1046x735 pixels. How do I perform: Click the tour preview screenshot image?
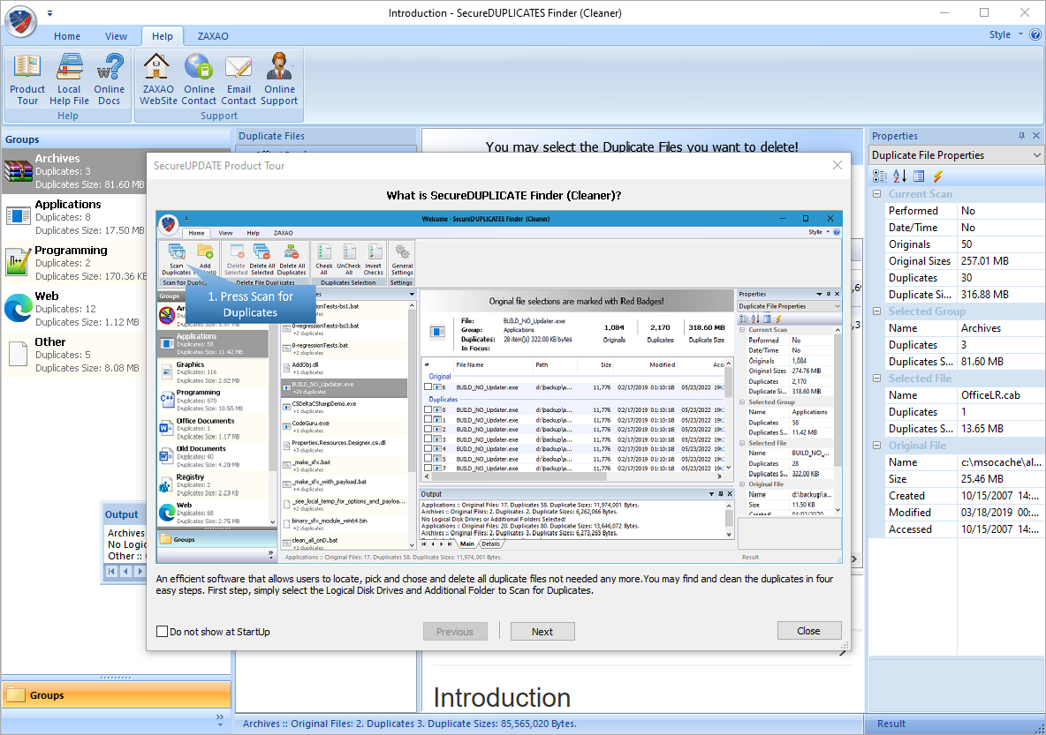pyautogui.click(x=499, y=387)
